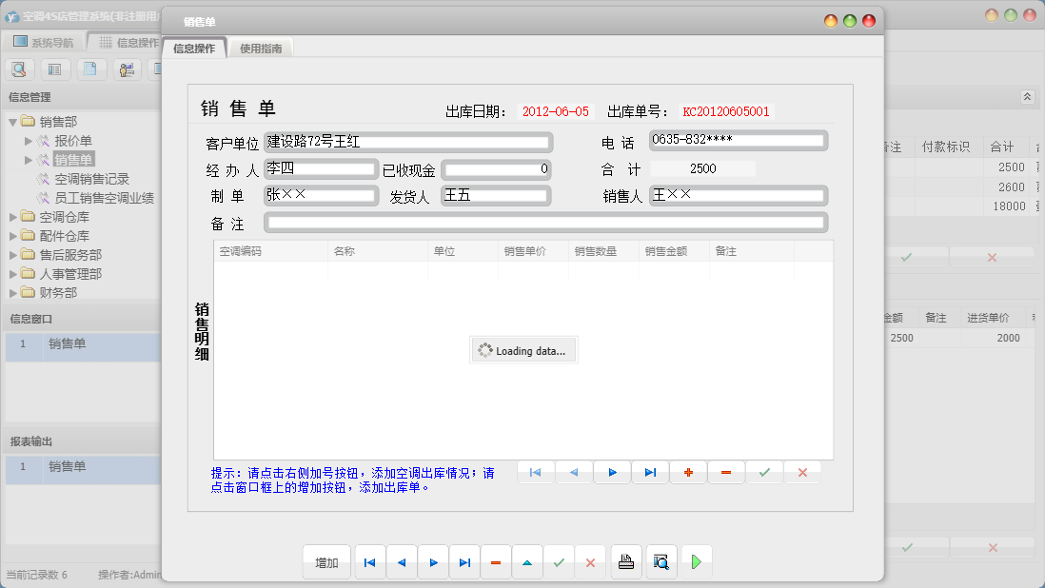Select the search magnifier icon in the left toolbar
This screenshot has height=588, width=1045.
click(19, 69)
